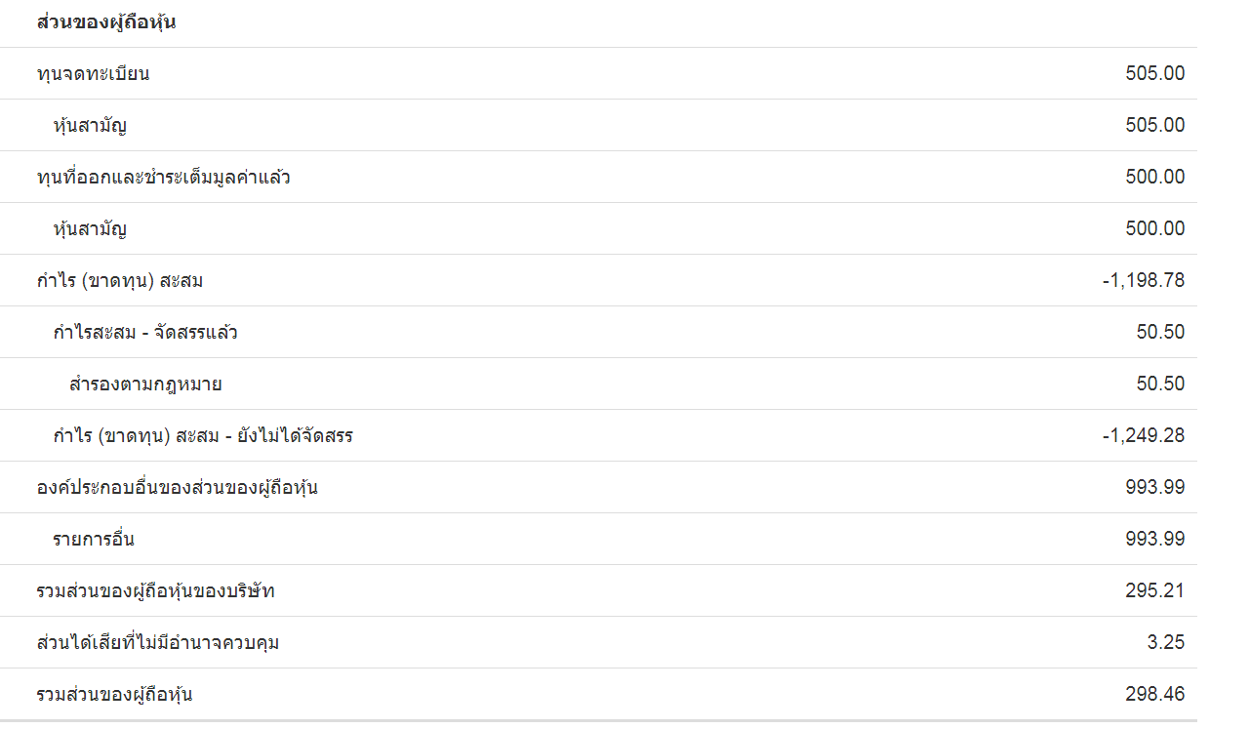The height and width of the screenshot is (729, 1250).
Task: Select the ทุนจดทะเบียน row label
Action: (x=93, y=73)
